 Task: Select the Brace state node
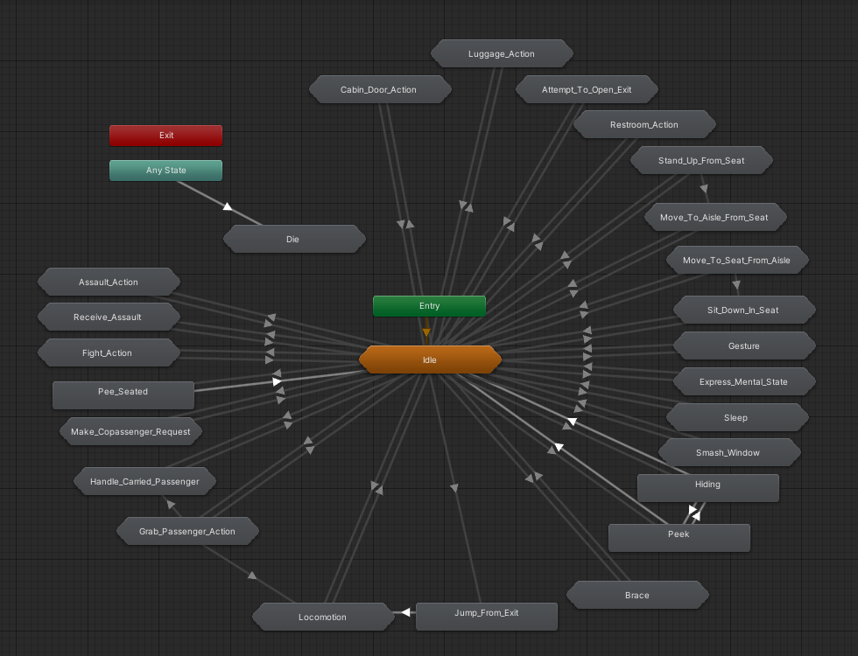(x=636, y=596)
